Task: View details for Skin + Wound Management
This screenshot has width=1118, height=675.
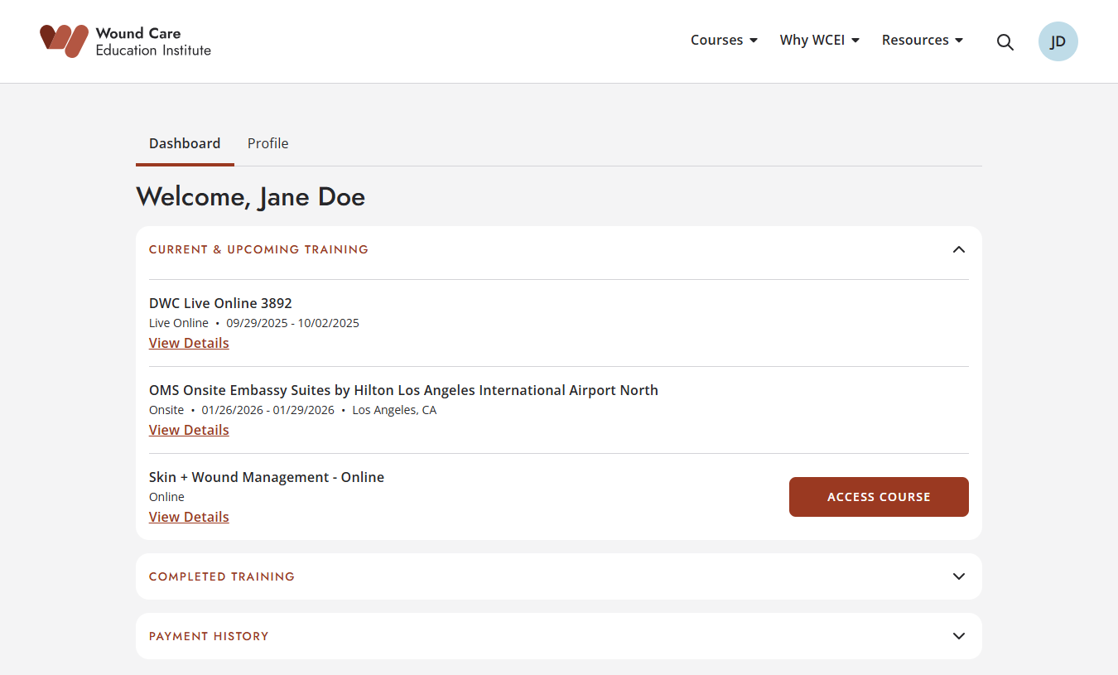Action: coord(189,517)
